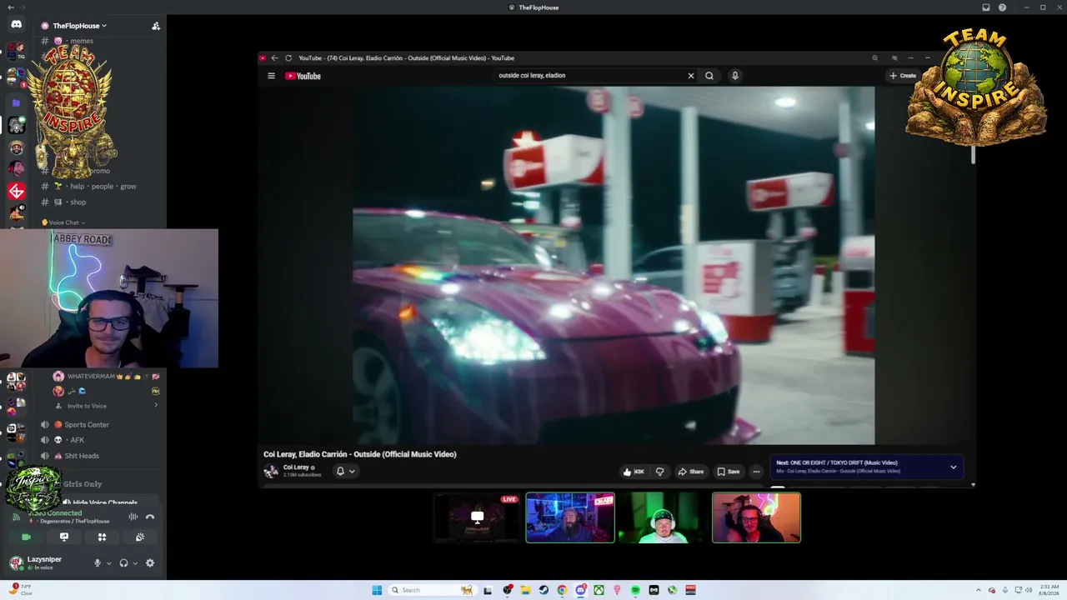Share the Outside music video
1067x600 pixels.
click(x=691, y=472)
